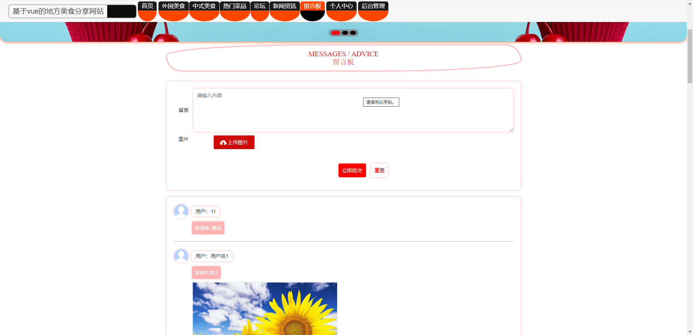Image resolution: width=693 pixels, height=335 pixels.
Task: Navigate to 热门菜品 page
Action: click(235, 6)
